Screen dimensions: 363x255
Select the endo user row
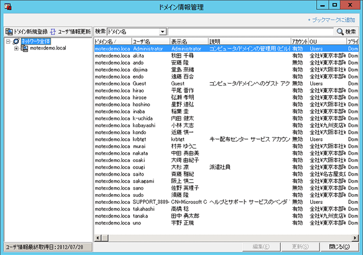(226, 77)
